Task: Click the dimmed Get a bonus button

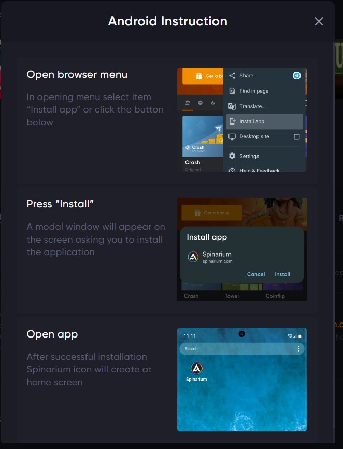Action: coord(212,213)
